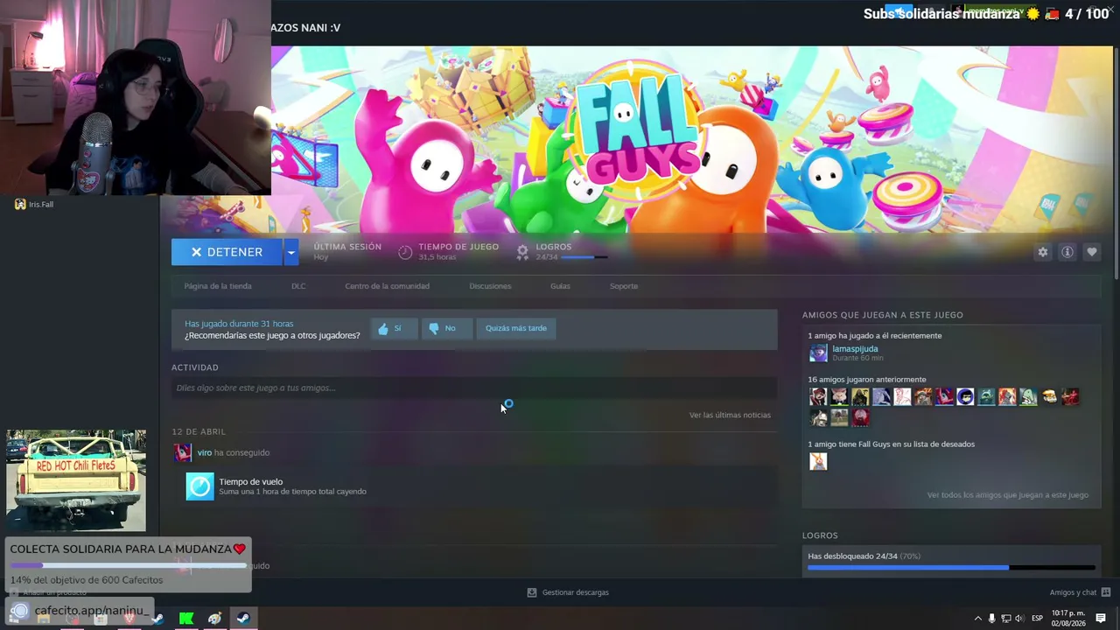Open lamaspijuda's avatar
Viewport: 1120px width, 630px height.
[x=818, y=353]
